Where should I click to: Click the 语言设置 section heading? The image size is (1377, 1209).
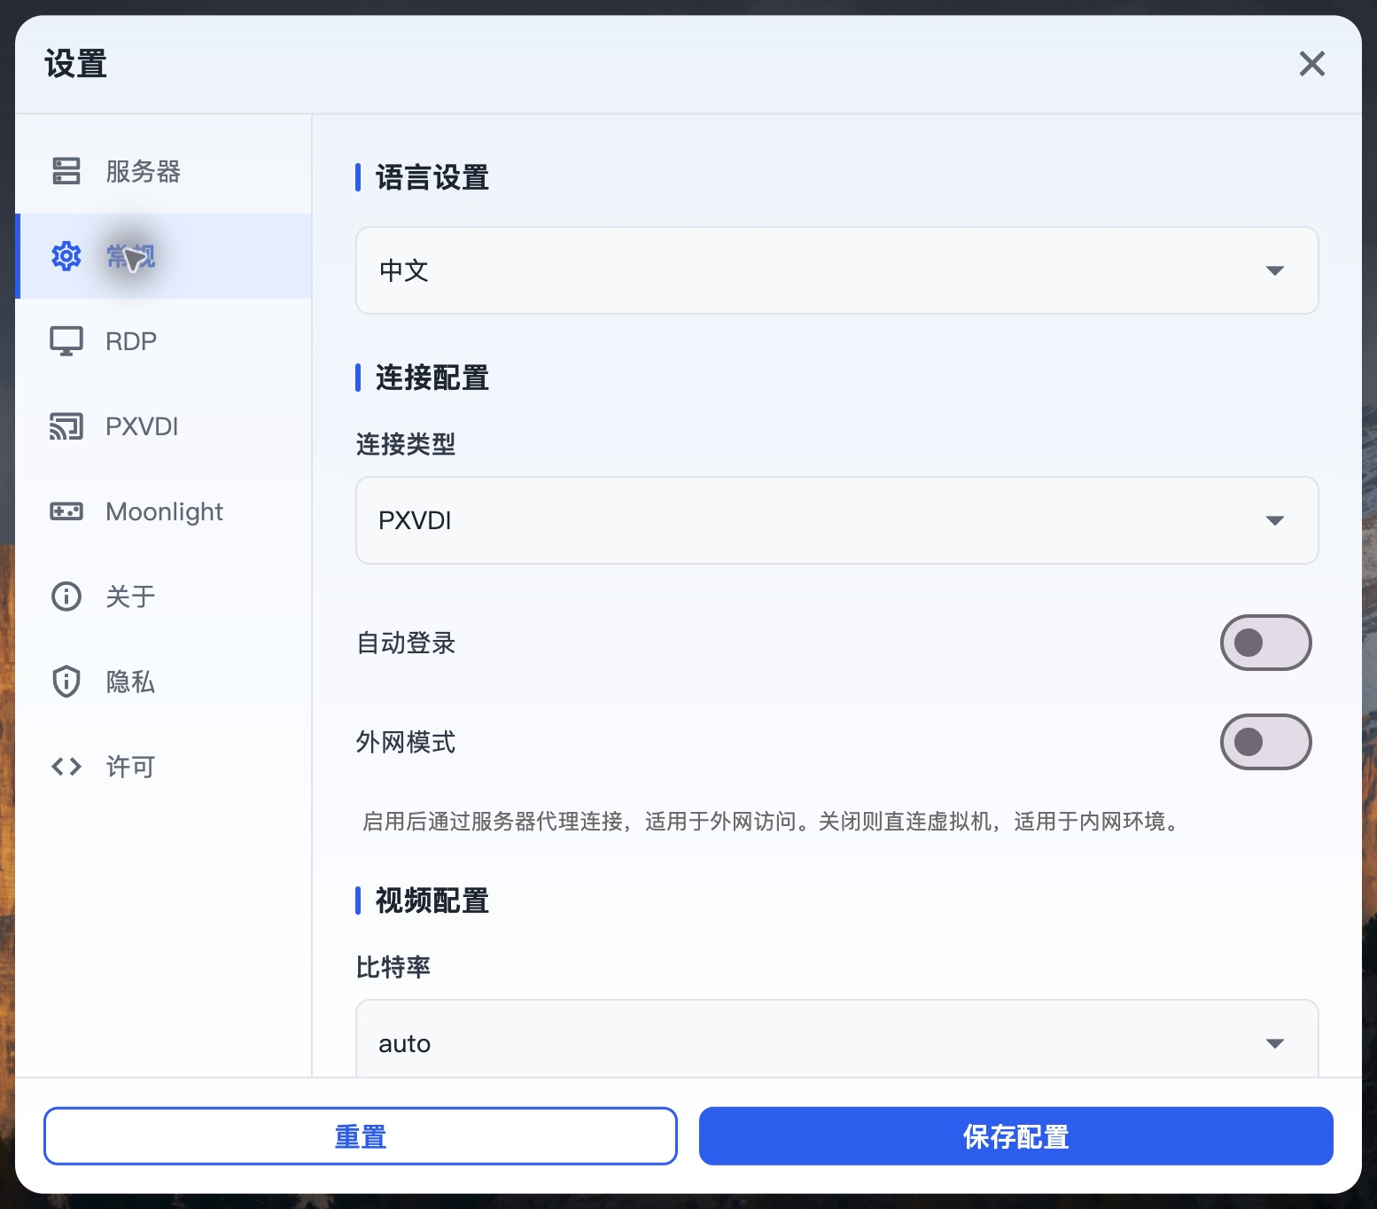click(432, 177)
